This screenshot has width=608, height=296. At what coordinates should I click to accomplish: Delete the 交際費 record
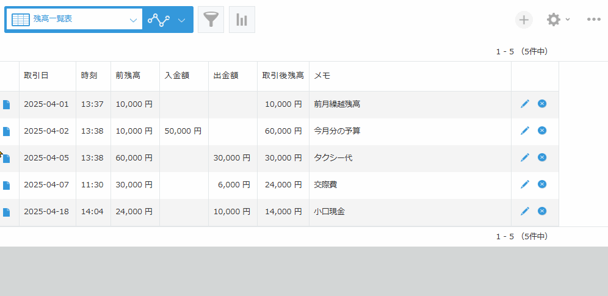542,184
